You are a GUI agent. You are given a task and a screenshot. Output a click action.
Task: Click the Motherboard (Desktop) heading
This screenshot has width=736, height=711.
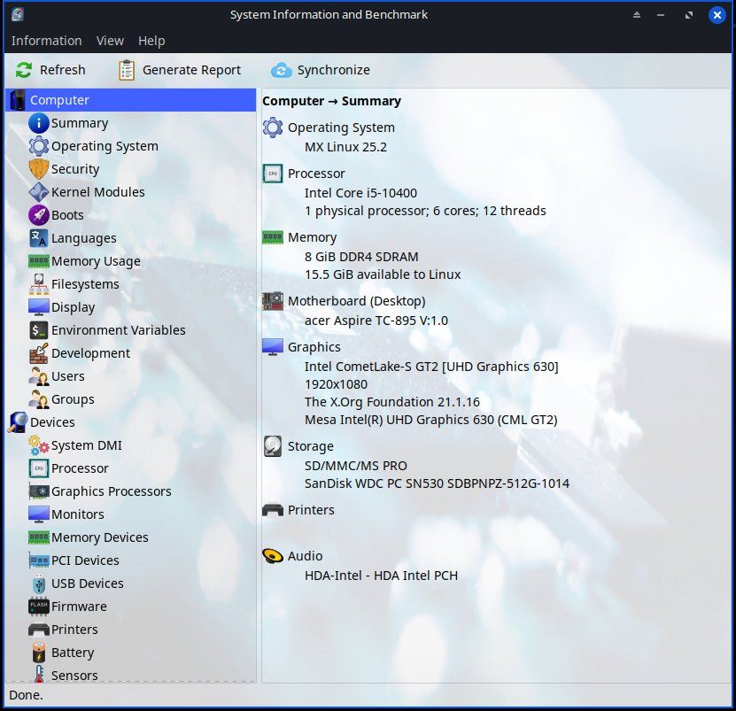[356, 301]
